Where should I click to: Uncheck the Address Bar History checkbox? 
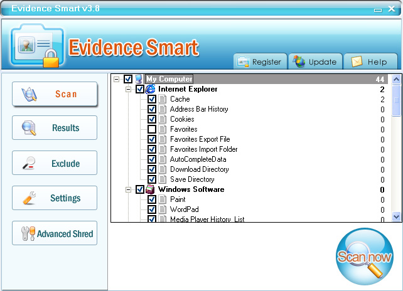152,109
